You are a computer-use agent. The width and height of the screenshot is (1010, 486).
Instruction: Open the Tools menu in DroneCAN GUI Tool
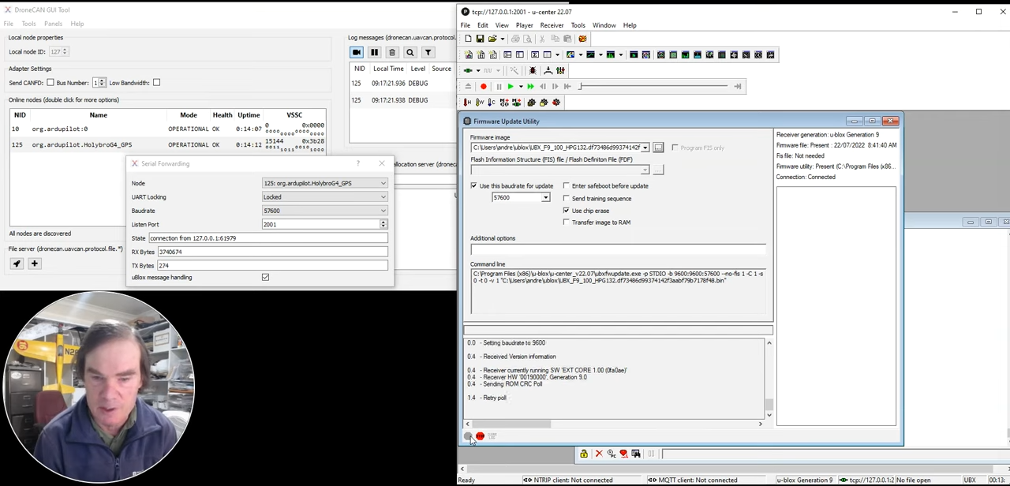pyautogui.click(x=28, y=24)
